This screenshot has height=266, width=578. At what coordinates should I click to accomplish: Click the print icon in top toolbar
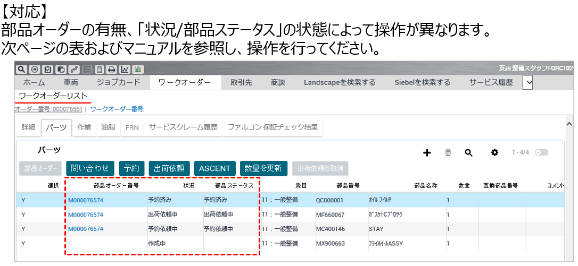coord(112,69)
